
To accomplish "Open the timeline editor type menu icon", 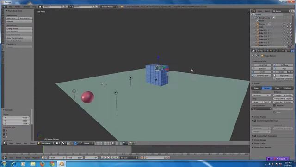I will pyautogui.click(x=5, y=158).
